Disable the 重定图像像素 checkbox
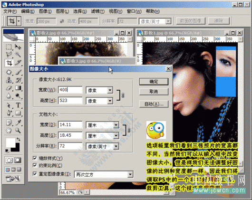Viewport: 252px width, 200px height. pos(35,174)
